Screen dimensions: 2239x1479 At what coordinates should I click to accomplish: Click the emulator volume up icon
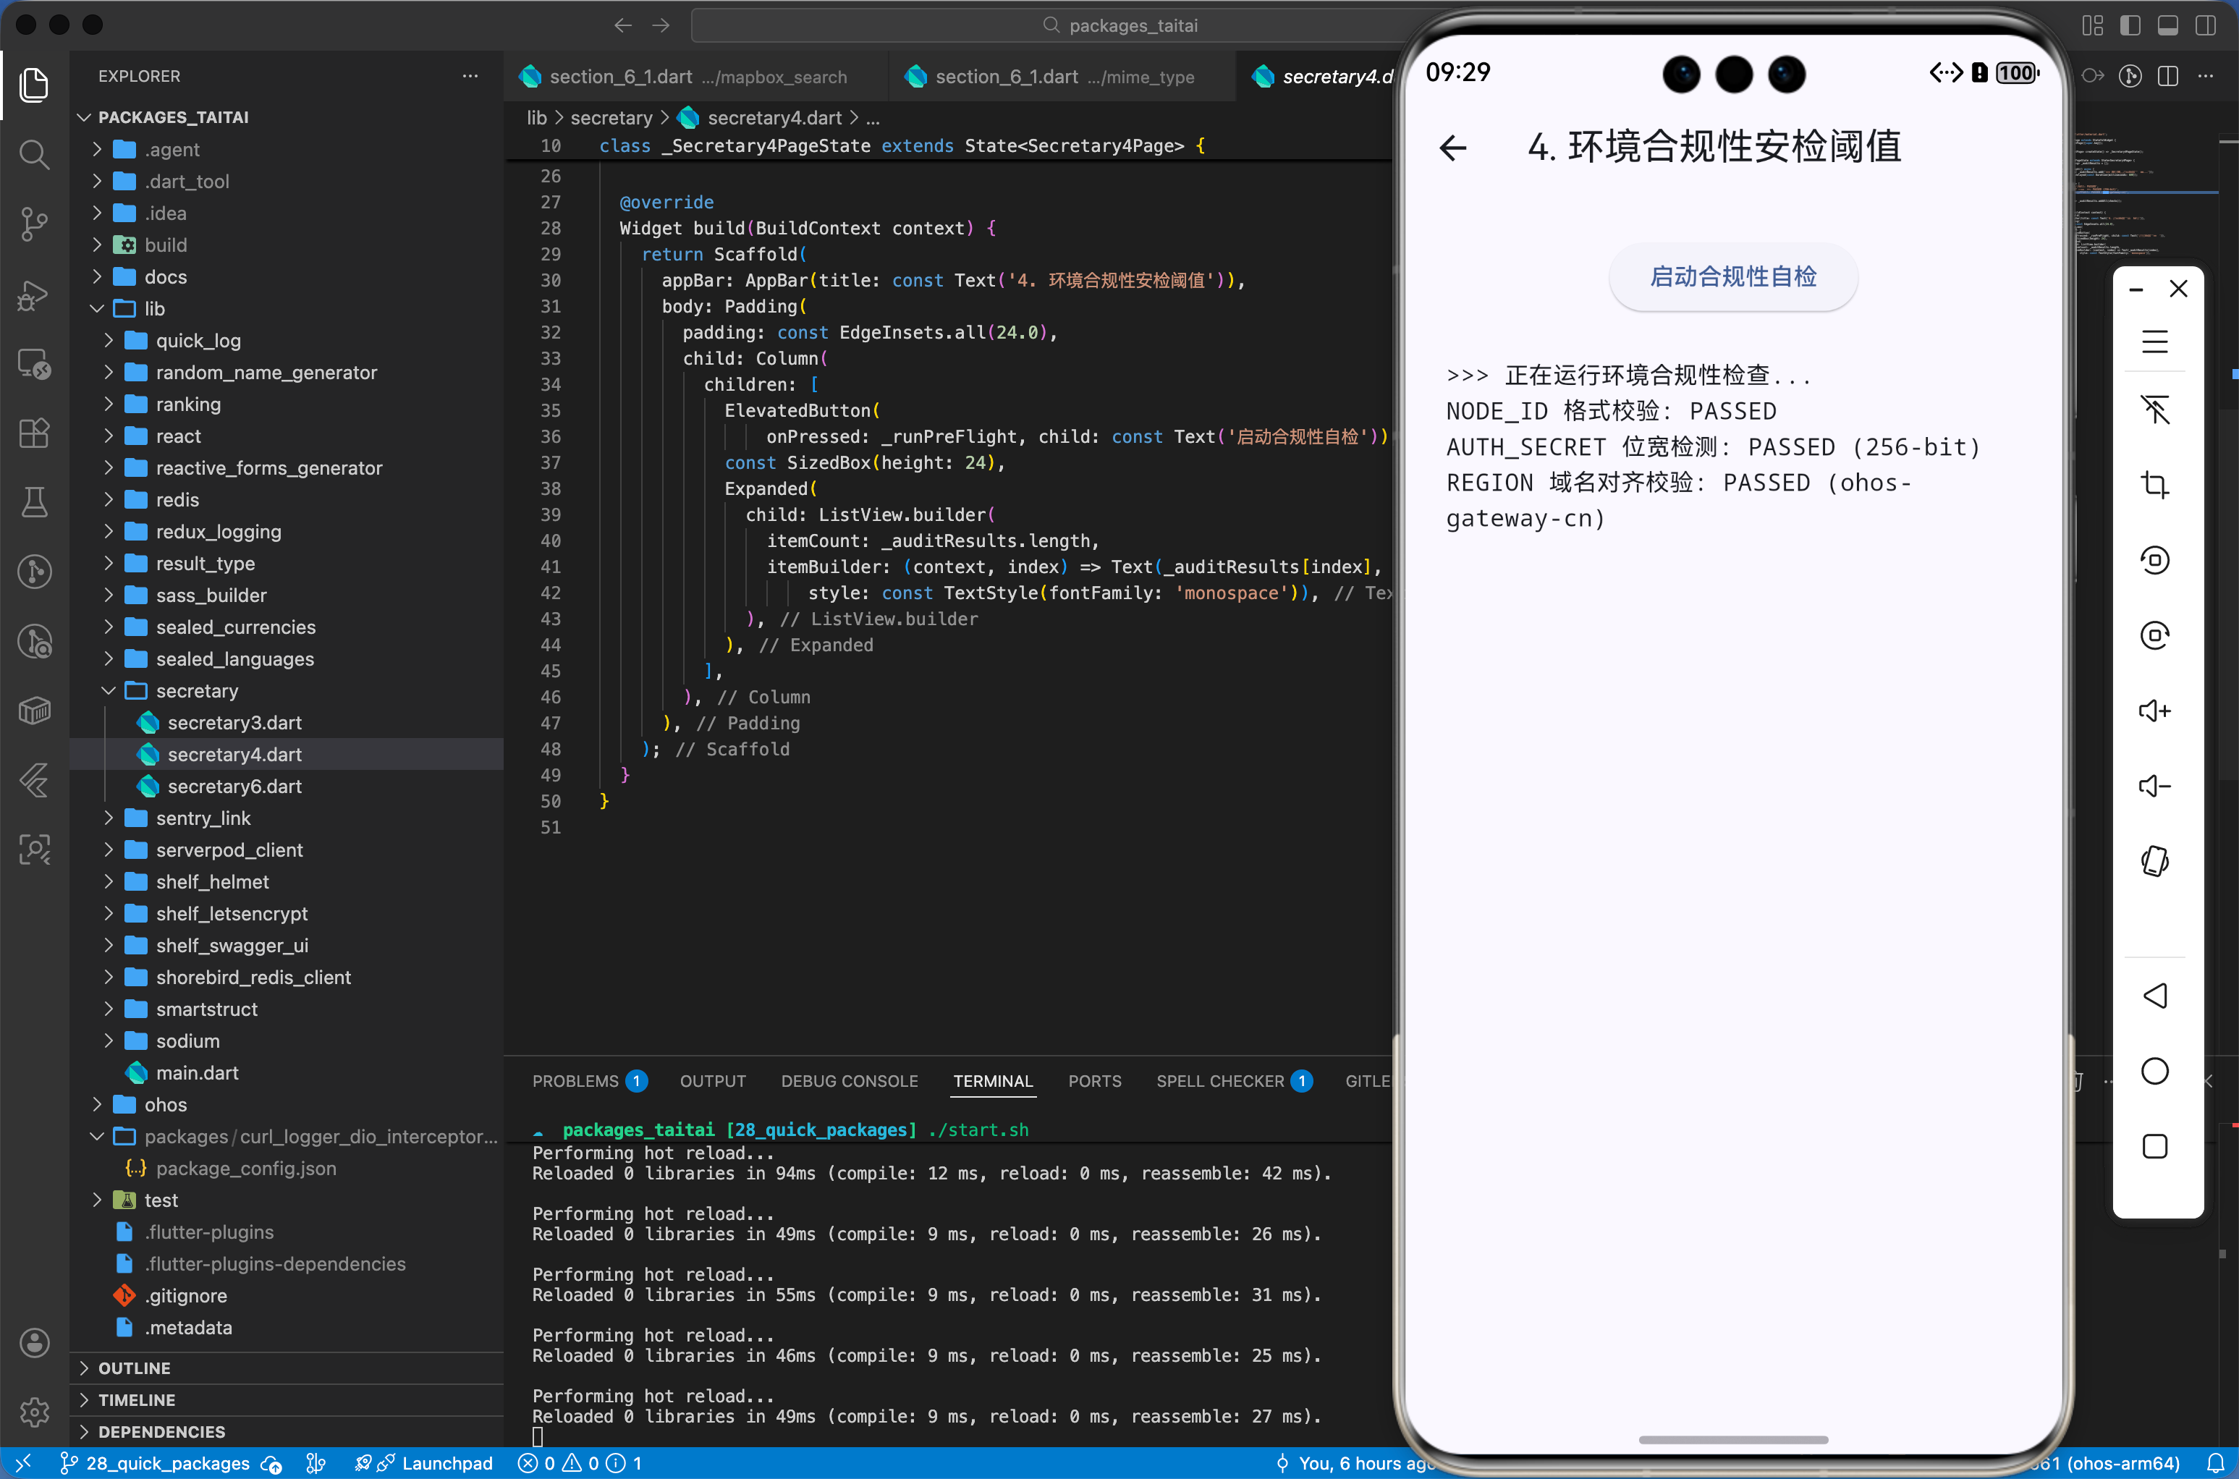click(2154, 711)
